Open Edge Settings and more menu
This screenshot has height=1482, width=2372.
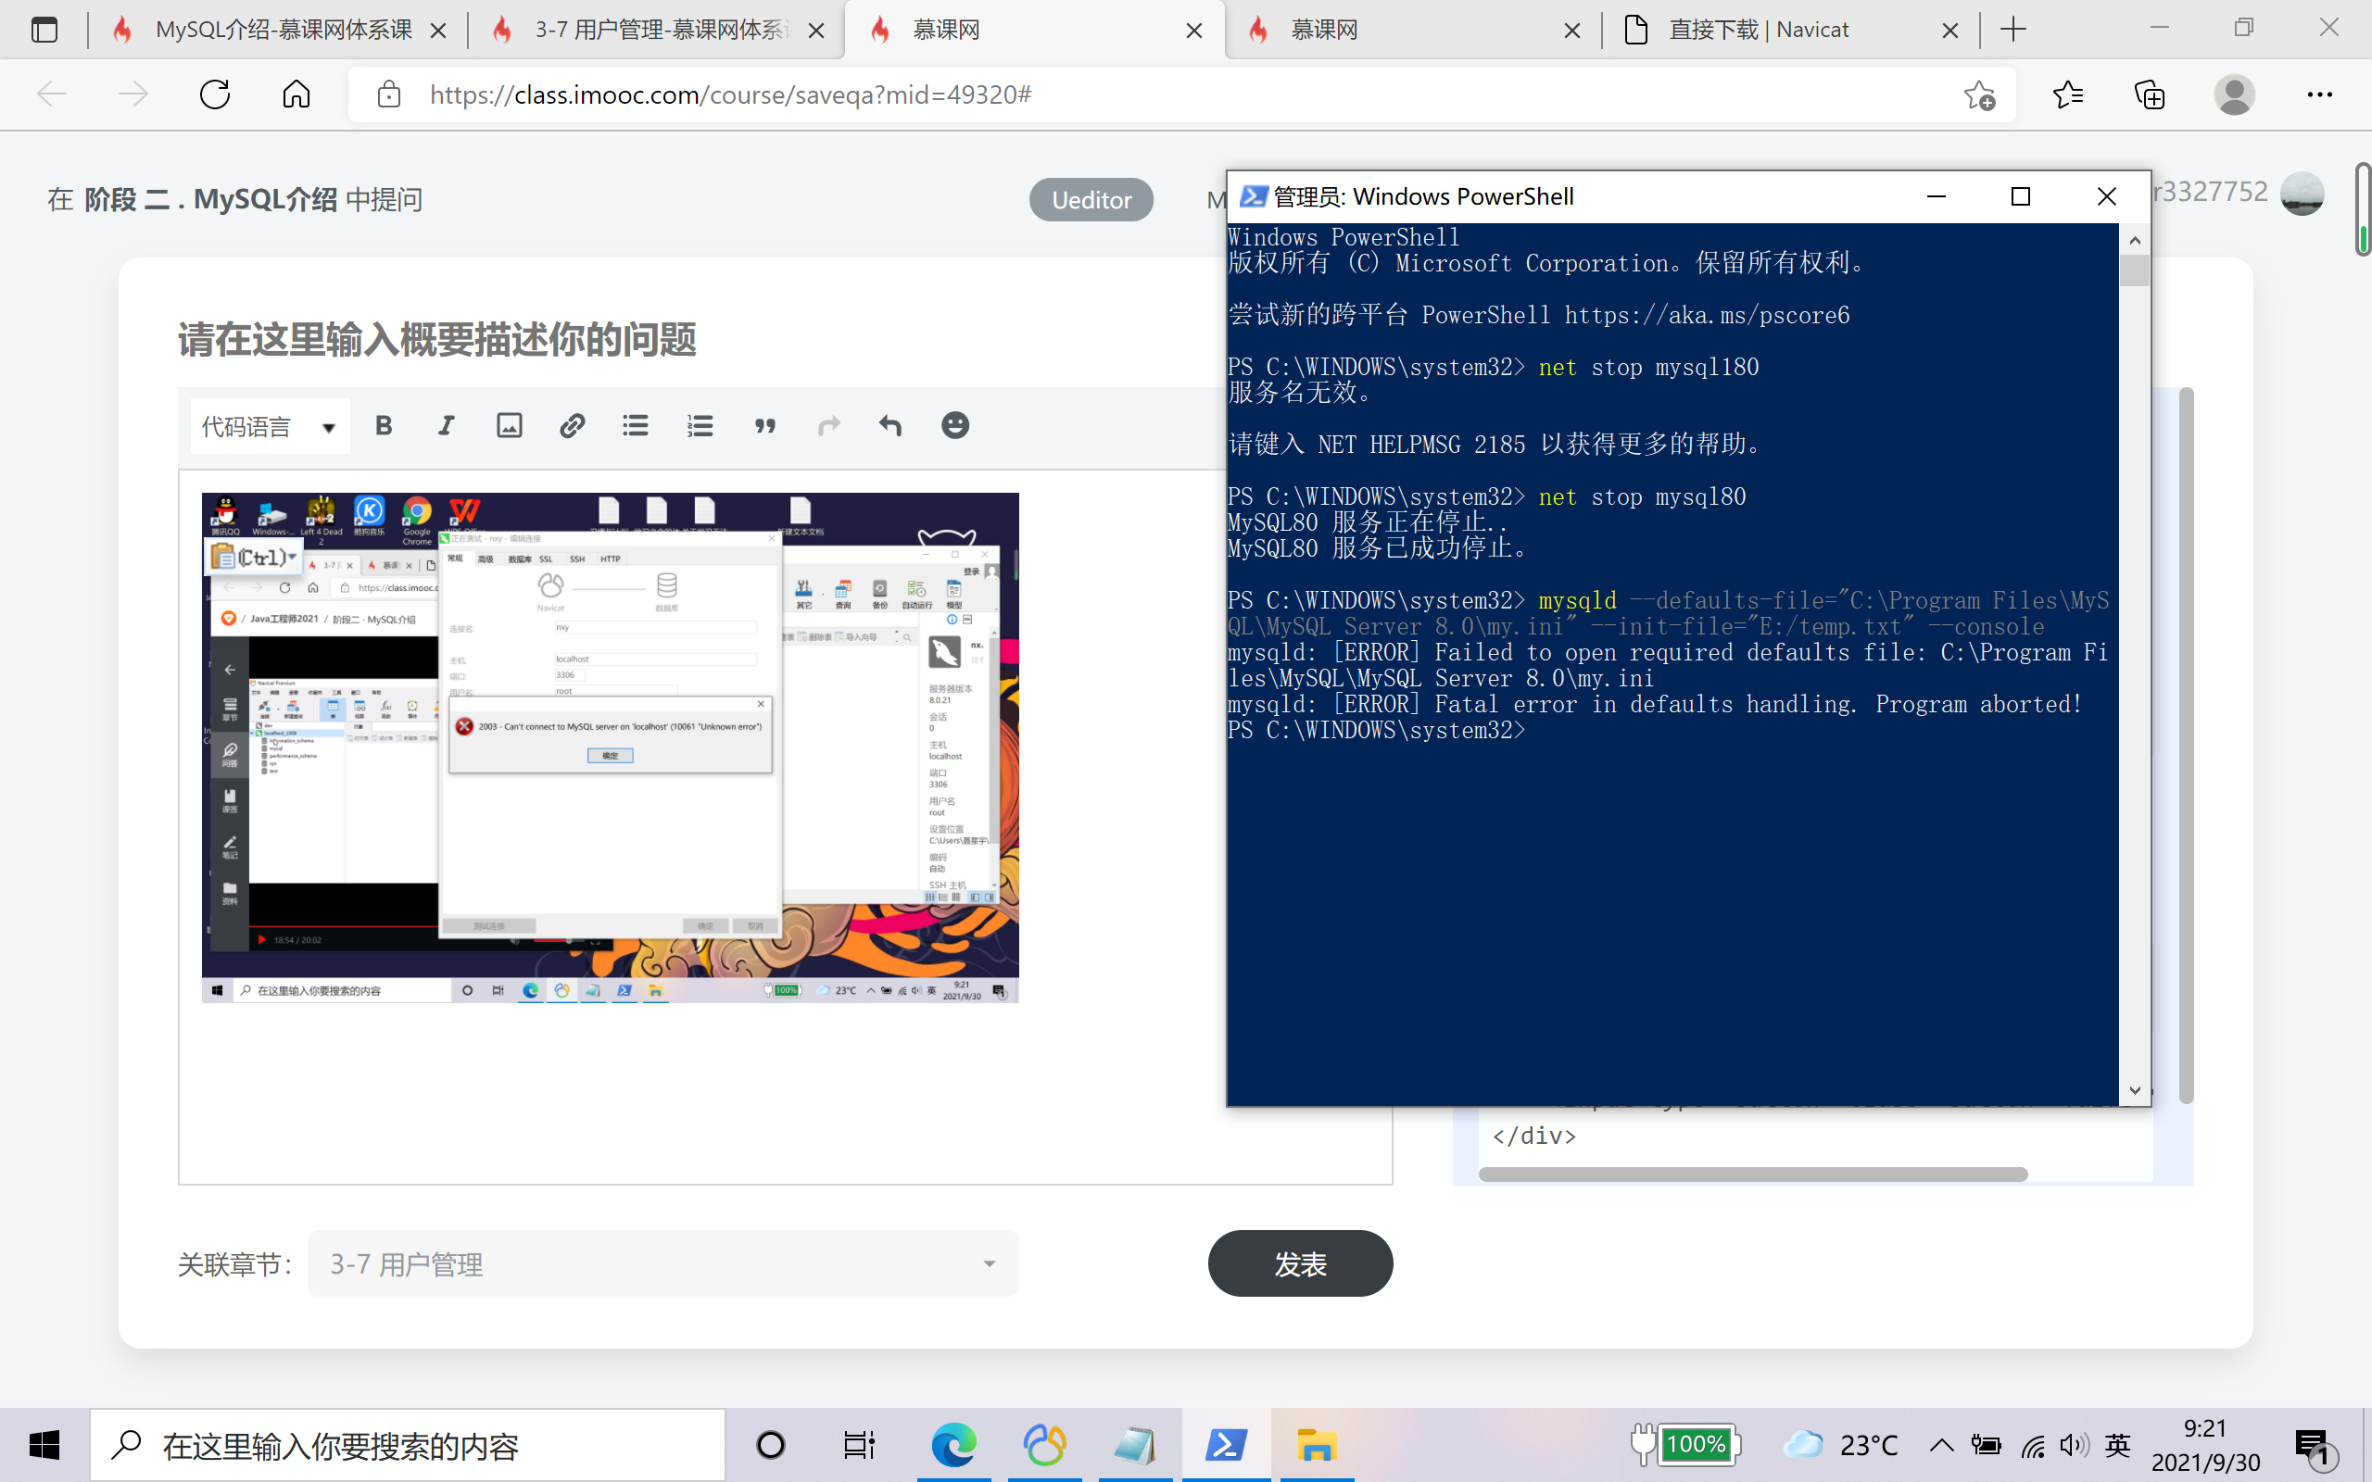click(x=2319, y=94)
